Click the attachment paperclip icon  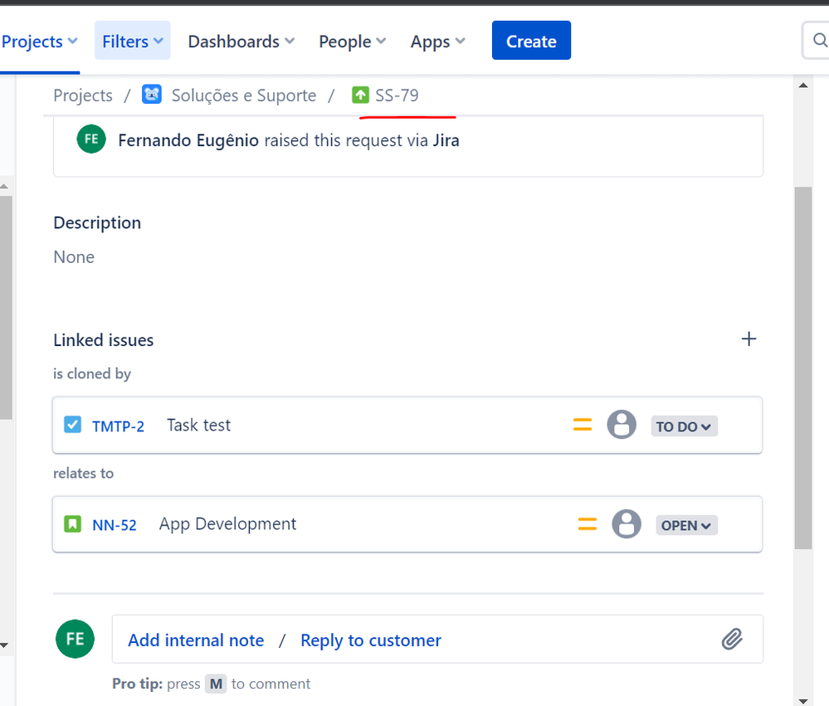732,639
